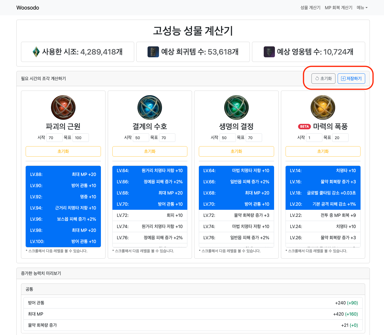Click the 파괴의 근원 red orb icon
This screenshot has height=335, width=384.
click(x=63, y=107)
